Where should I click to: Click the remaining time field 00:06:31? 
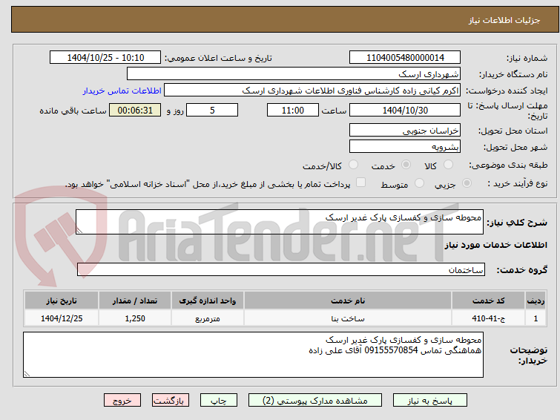135,110
